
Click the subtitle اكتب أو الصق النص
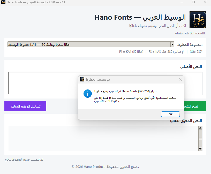(157, 26)
